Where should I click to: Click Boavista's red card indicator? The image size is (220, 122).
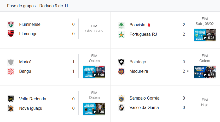pos(149,25)
